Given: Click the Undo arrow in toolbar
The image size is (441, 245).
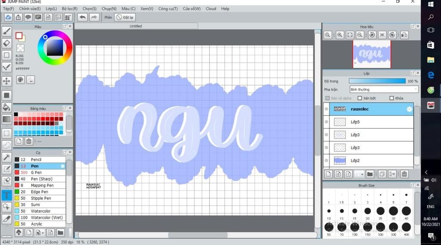Looking at the screenshot, I should (x=82, y=17).
